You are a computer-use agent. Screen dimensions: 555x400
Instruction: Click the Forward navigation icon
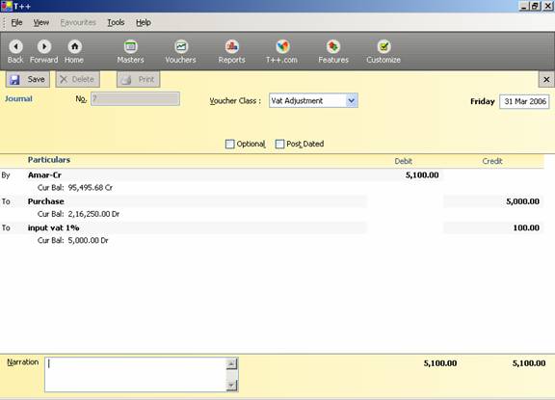coord(44,46)
